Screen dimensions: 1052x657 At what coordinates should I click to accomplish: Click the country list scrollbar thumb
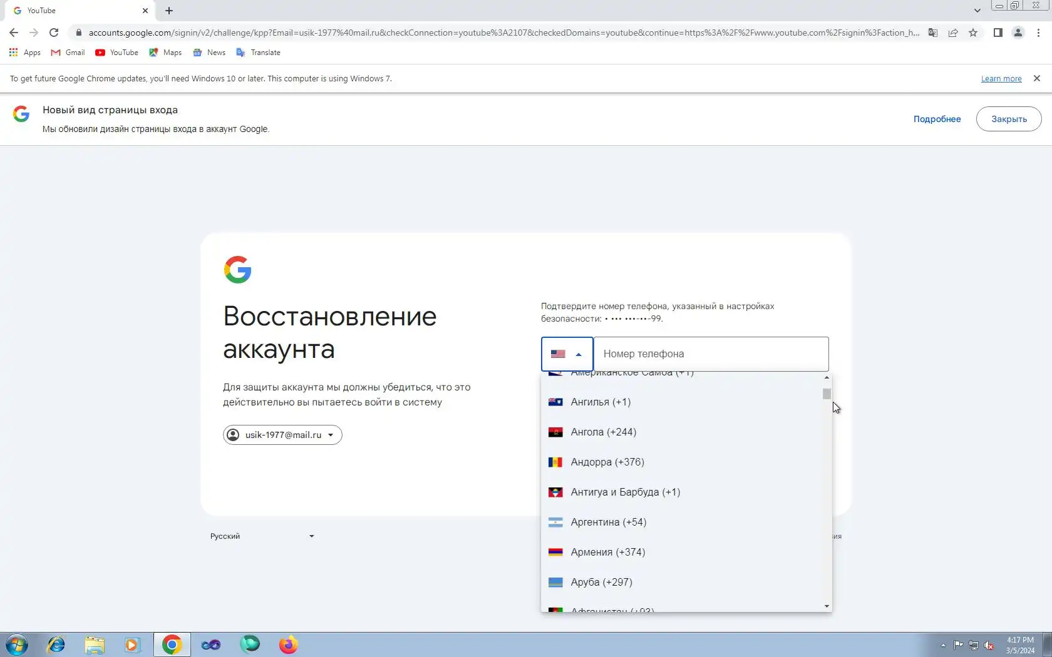(x=827, y=394)
